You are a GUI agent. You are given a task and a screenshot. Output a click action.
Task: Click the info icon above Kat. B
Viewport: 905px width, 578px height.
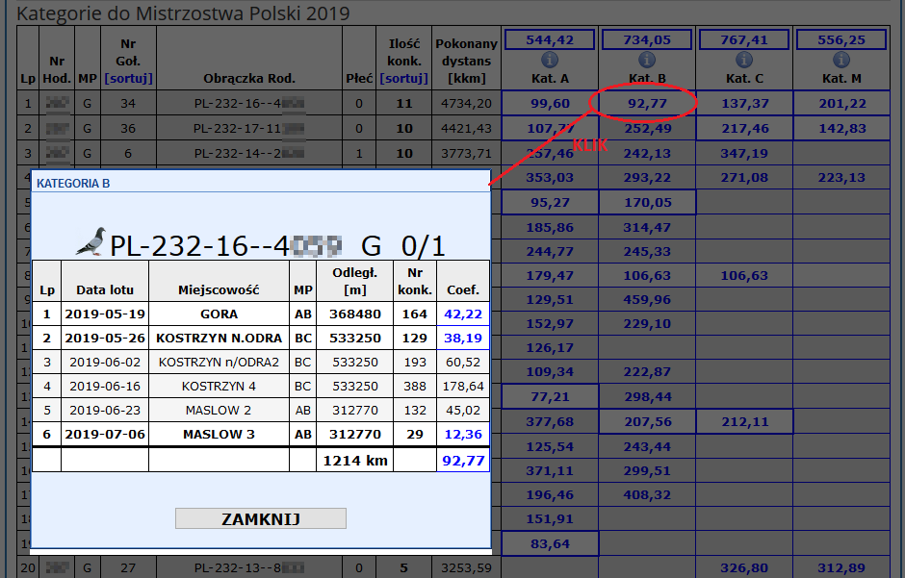click(x=648, y=61)
